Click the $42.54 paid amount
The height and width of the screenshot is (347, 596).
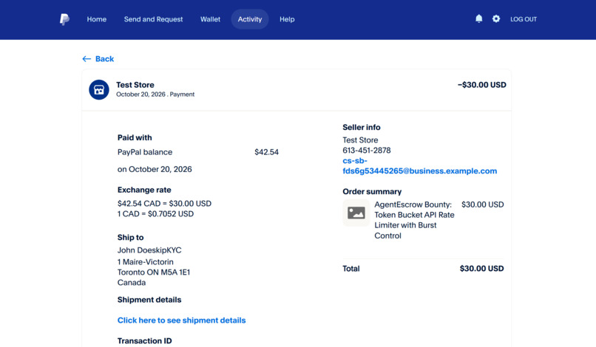coord(266,152)
